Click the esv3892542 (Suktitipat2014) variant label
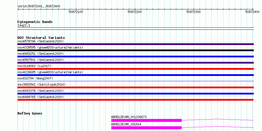 pos(42,84)
